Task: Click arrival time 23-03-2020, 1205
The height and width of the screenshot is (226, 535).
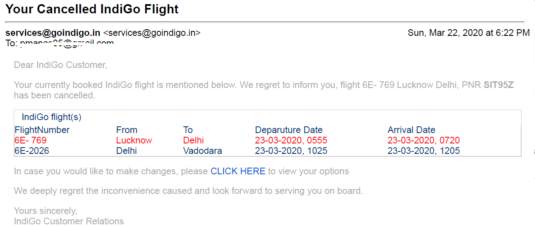Action: point(424,151)
